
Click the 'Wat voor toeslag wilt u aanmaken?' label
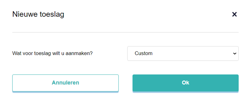click(52, 54)
